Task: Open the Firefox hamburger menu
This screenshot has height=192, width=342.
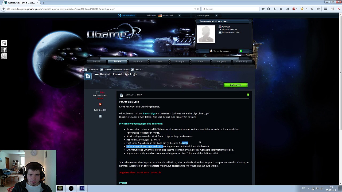Action: (x=325, y=9)
